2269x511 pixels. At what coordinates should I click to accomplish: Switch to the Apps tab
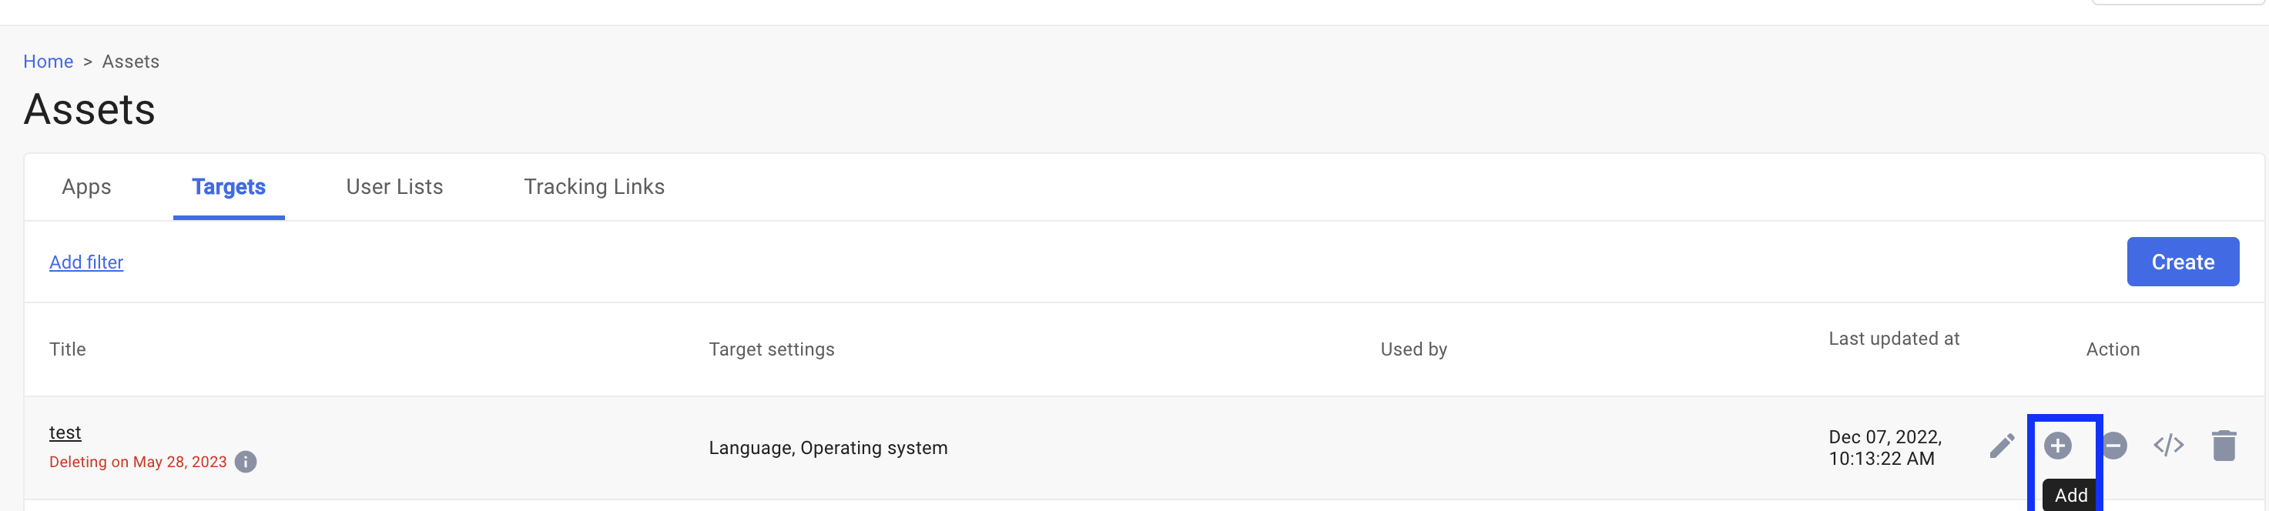tap(86, 186)
